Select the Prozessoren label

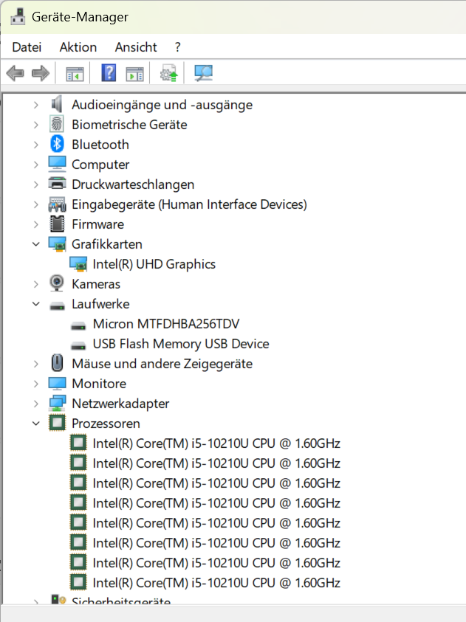coord(106,424)
